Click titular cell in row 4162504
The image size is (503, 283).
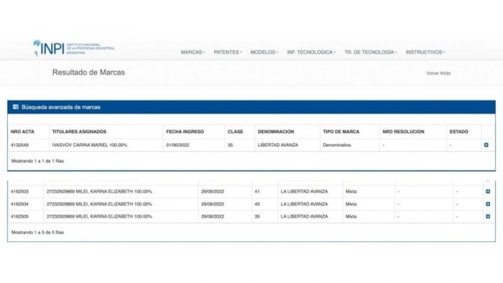click(99, 204)
